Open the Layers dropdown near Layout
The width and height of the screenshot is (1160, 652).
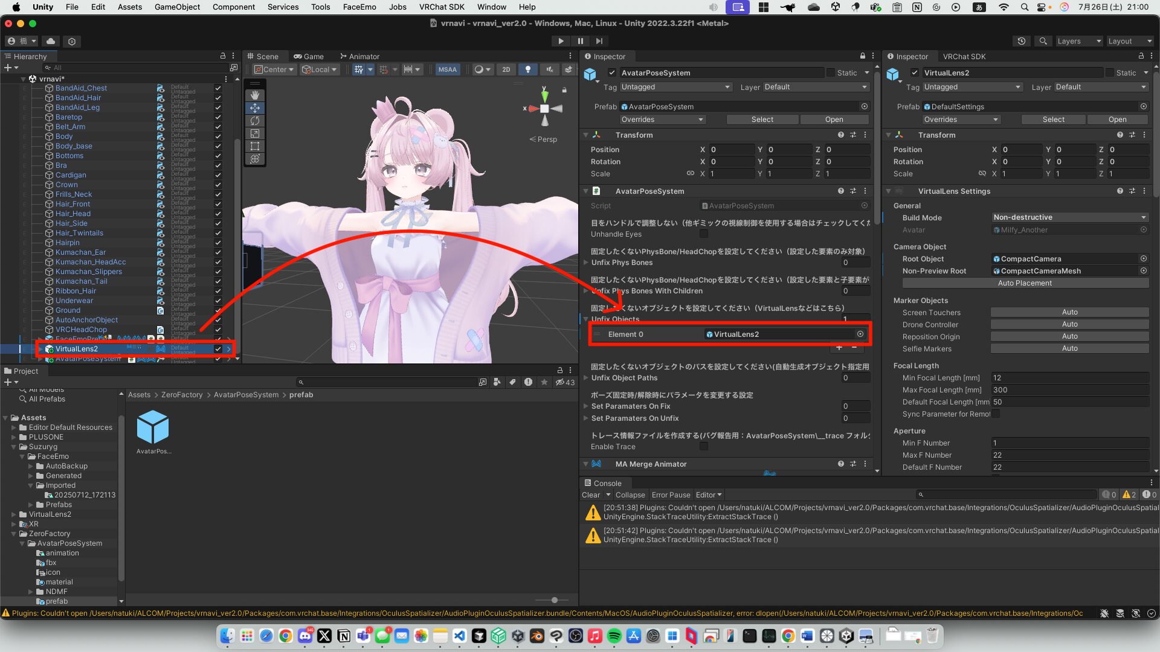[x=1079, y=41]
